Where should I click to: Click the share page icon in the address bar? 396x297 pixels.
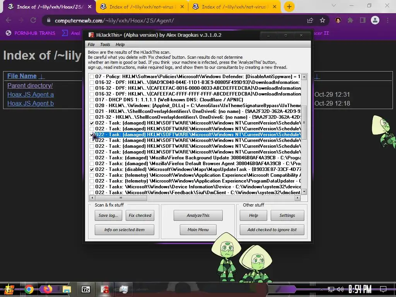coord(310,20)
